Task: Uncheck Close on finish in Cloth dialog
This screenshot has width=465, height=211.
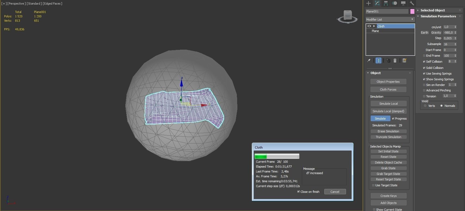Action: [x=299, y=191]
